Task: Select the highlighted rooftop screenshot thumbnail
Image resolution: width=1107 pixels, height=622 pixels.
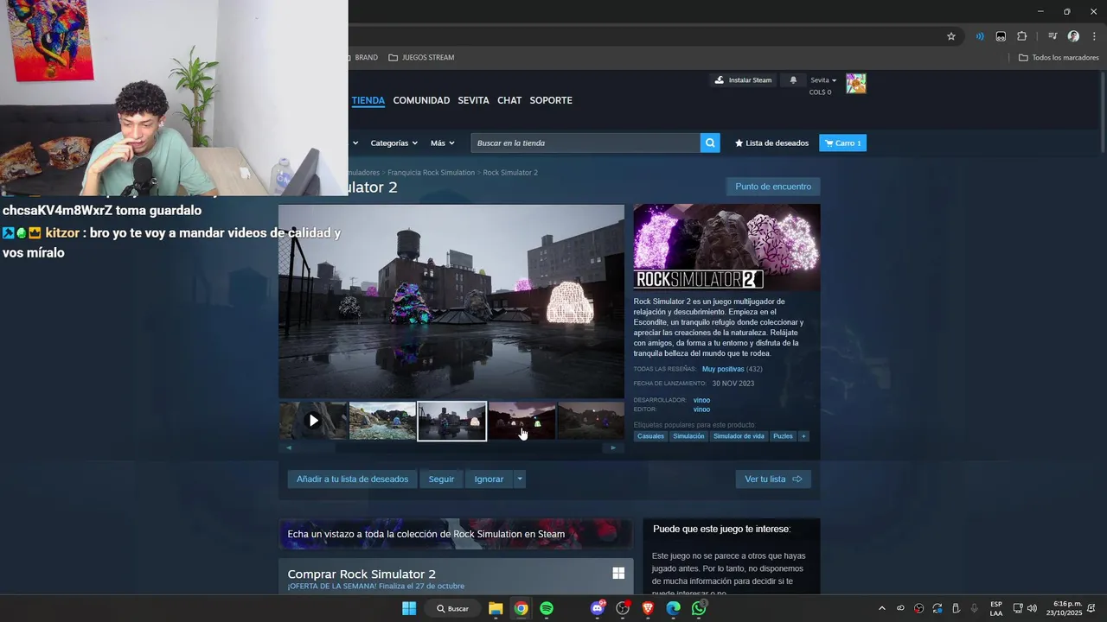Action: click(451, 421)
